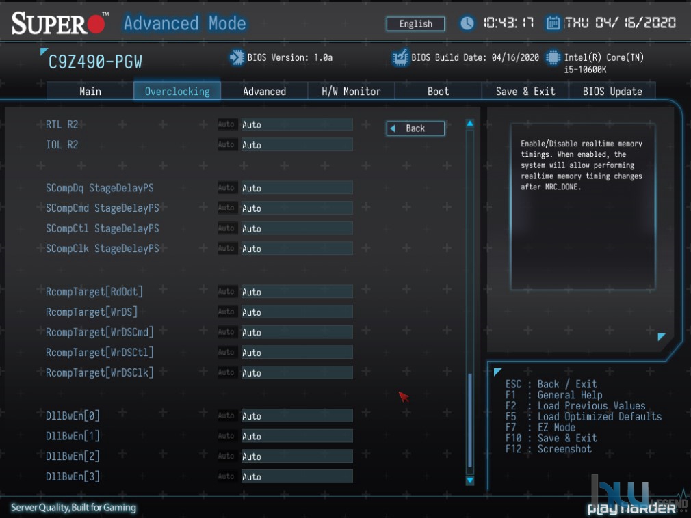Image resolution: width=691 pixels, height=518 pixels.
Task: Click the F7 : EZ Mode hint
Action: tap(540, 427)
